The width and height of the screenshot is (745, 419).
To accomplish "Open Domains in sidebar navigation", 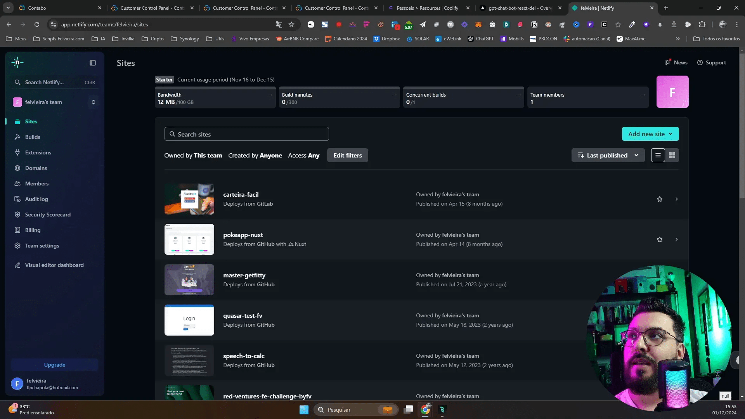I will point(36,168).
